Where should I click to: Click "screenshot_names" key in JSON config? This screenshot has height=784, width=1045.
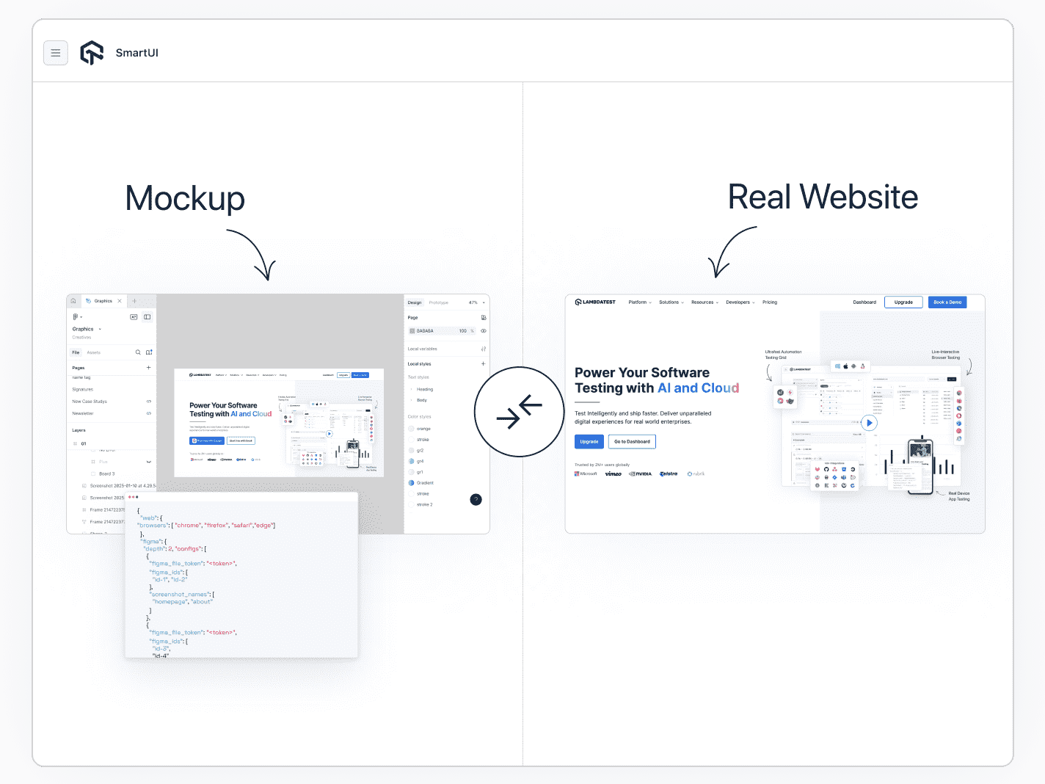[180, 595]
